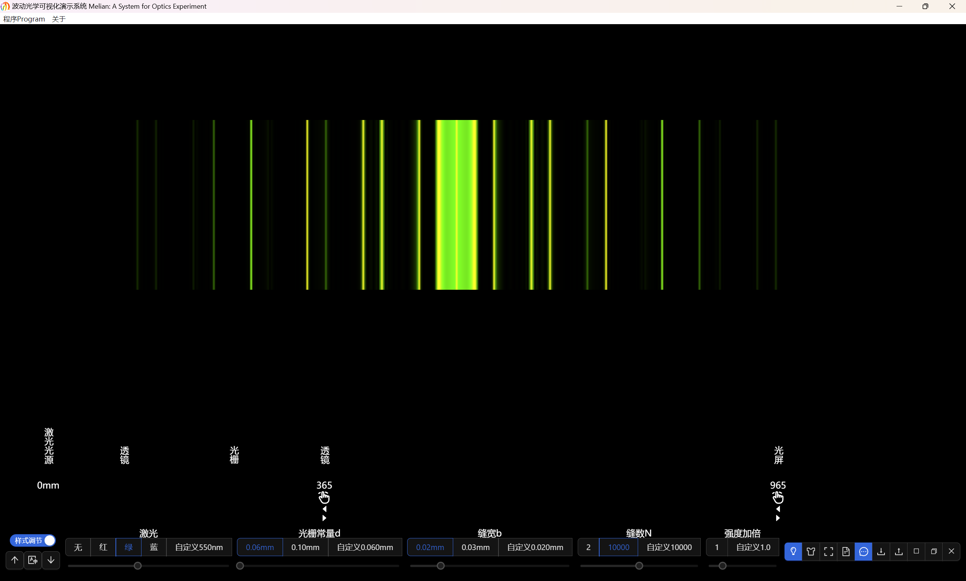Select the 蓝 (blue) laser option

point(154,547)
